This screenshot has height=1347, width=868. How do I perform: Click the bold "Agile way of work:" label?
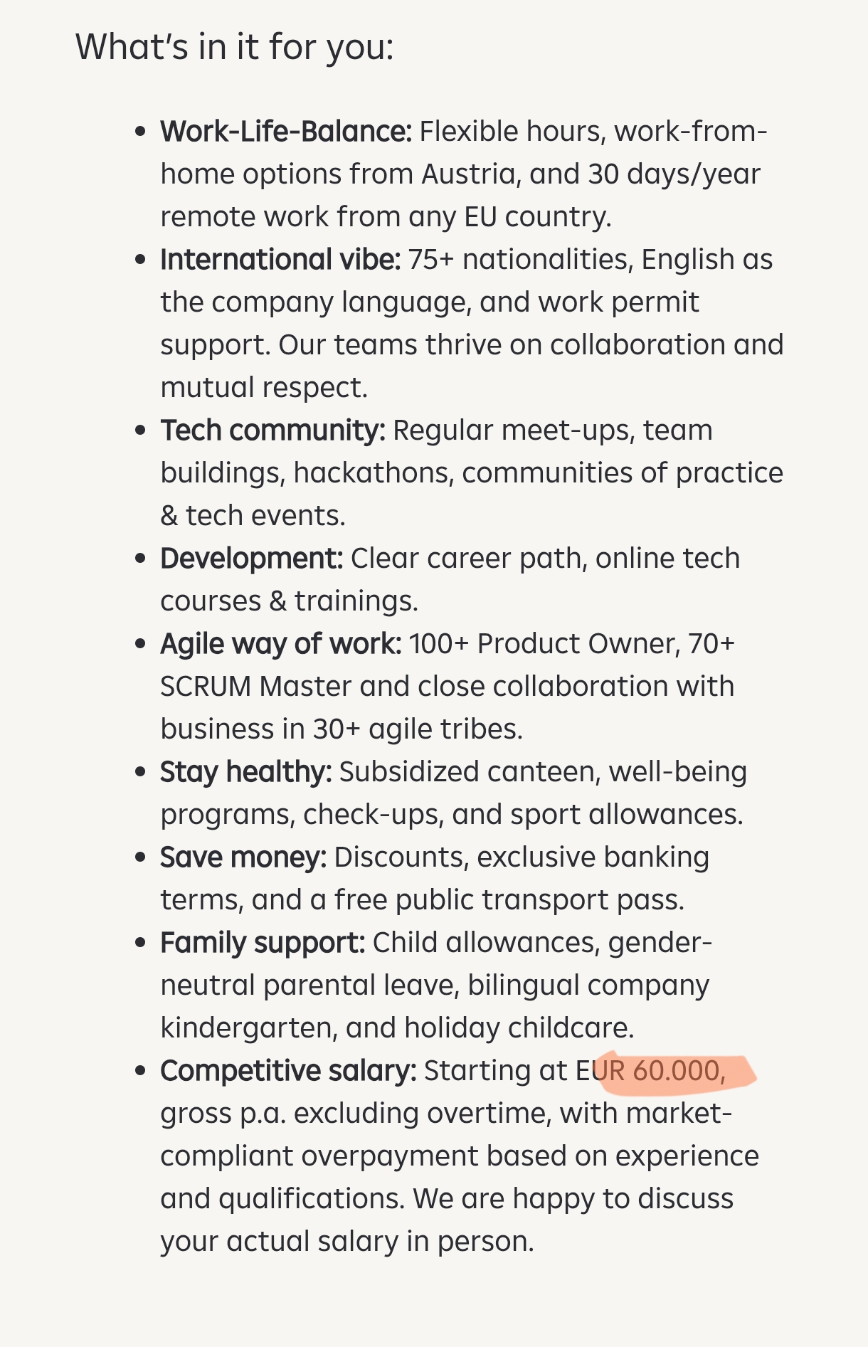click(x=280, y=644)
